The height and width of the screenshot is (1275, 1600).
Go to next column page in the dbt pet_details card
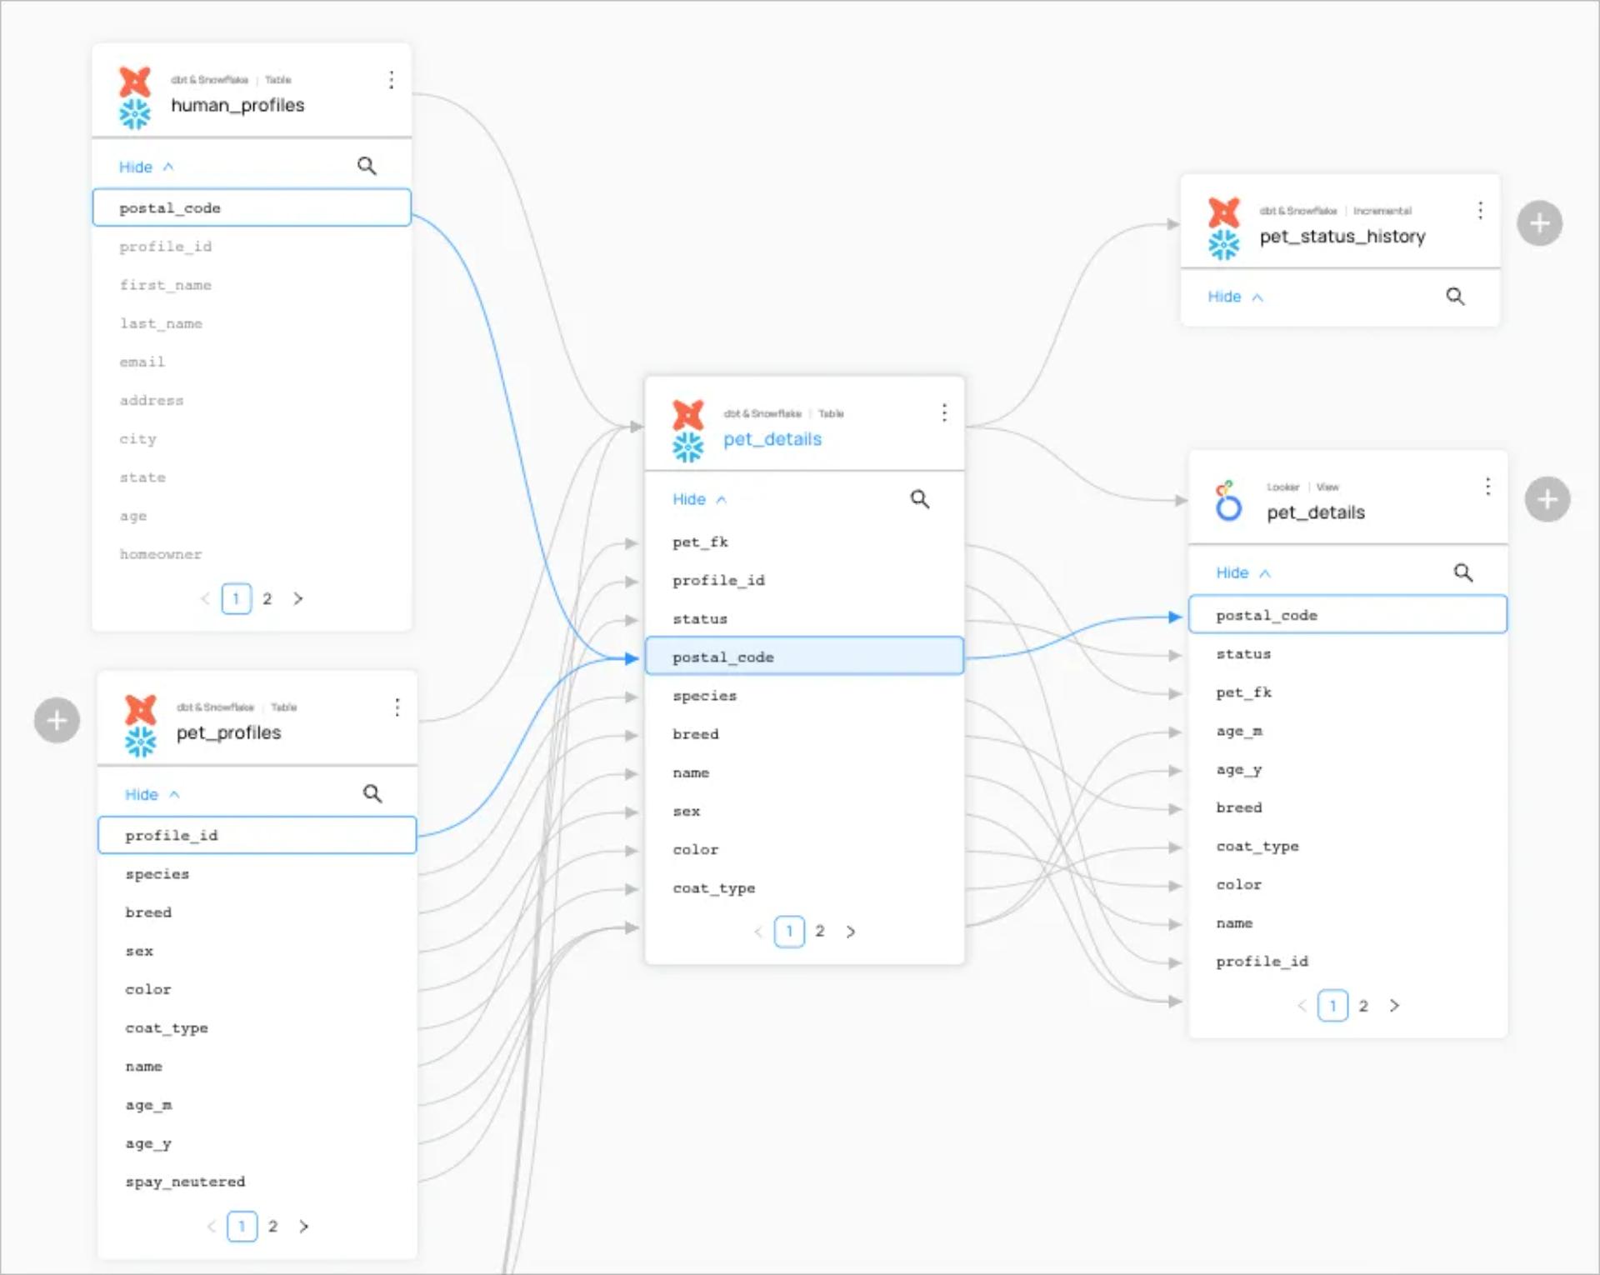pyautogui.click(x=851, y=932)
